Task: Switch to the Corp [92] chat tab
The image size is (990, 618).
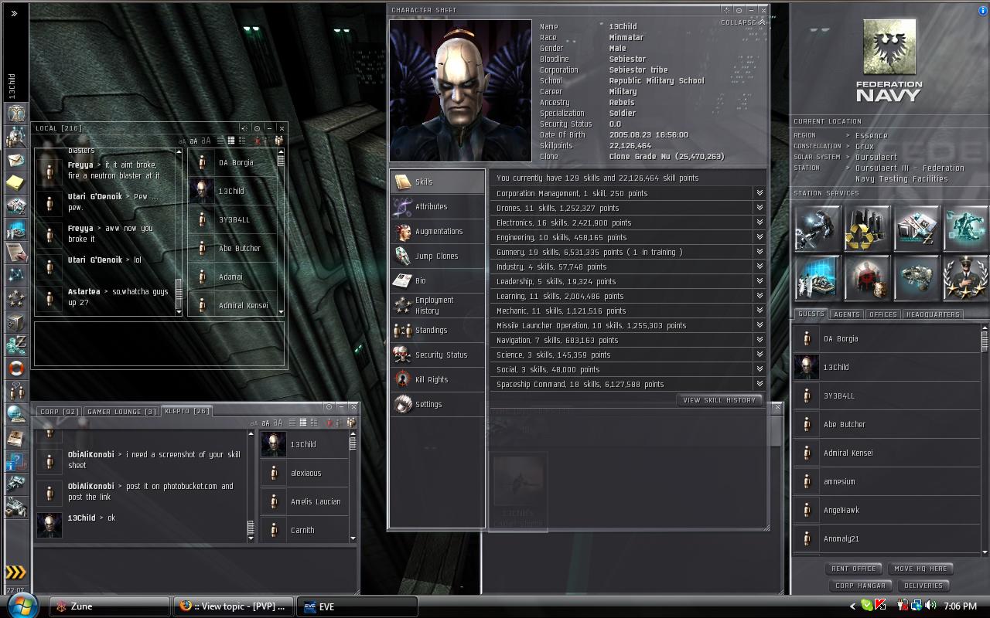Action: [60, 412]
